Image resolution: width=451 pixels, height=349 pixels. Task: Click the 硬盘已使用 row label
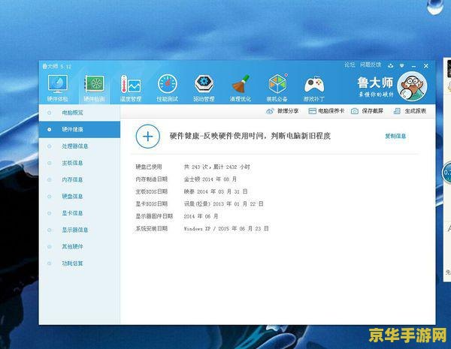[x=149, y=167]
